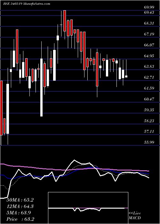160x224 pixels.
Task: Click the Live MACD inset chart panel
Action: pyautogui.click(x=88, y=208)
